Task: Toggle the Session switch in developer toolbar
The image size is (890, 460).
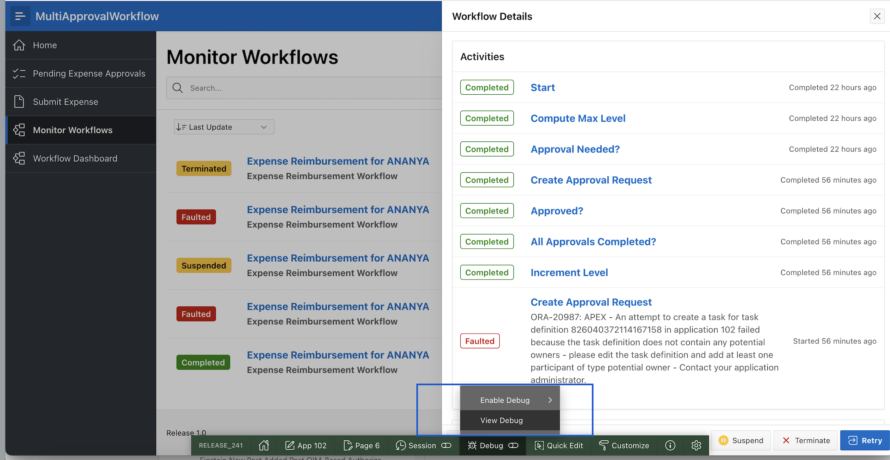Action: (x=446, y=445)
